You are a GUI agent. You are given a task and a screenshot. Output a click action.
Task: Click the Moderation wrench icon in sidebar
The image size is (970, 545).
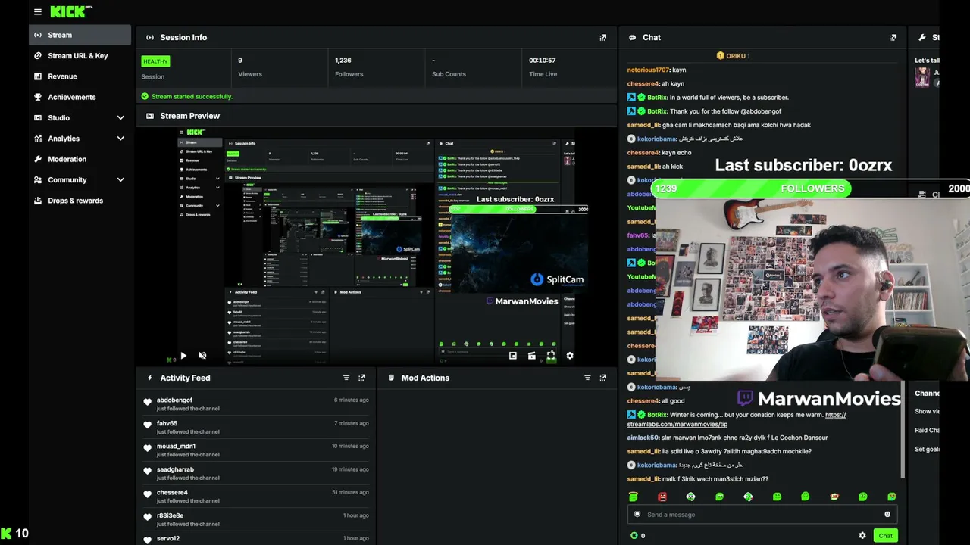click(39, 159)
